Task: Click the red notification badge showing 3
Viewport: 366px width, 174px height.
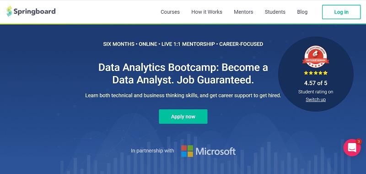Action: (358, 142)
